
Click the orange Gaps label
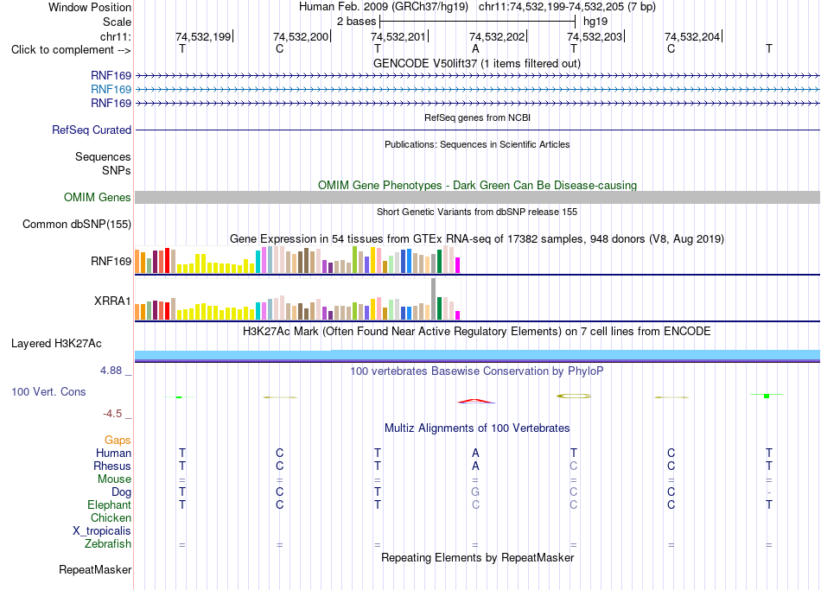[x=118, y=441]
